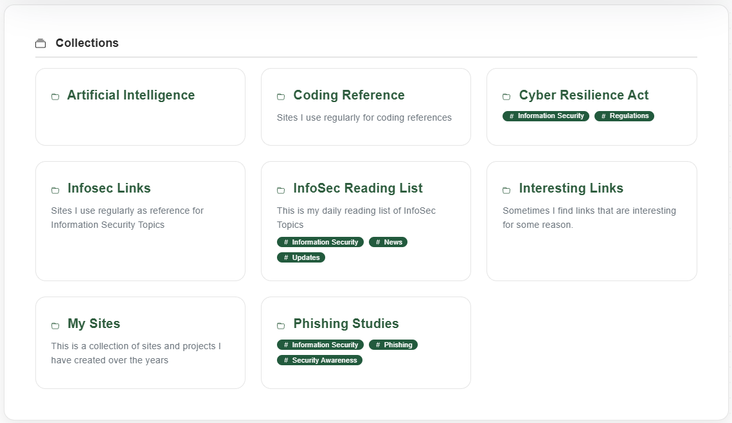The height and width of the screenshot is (423, 732).
Task: Open the Artificial Intelligence collection
Action: (x=130, y=94)
